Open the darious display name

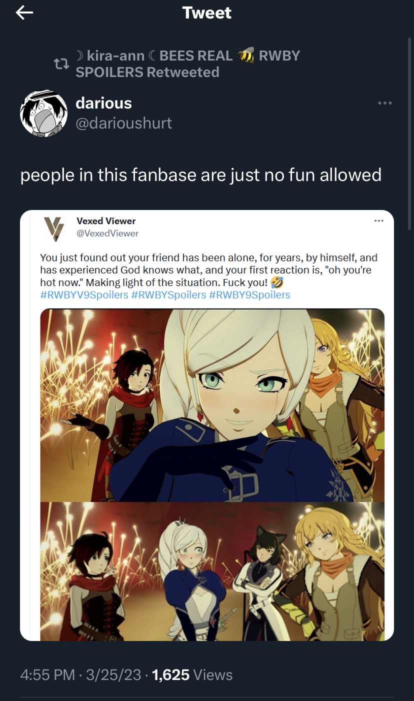point(103,103)
